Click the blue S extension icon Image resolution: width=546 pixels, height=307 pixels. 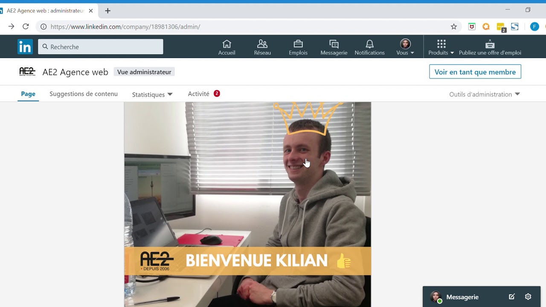point(515,26)
